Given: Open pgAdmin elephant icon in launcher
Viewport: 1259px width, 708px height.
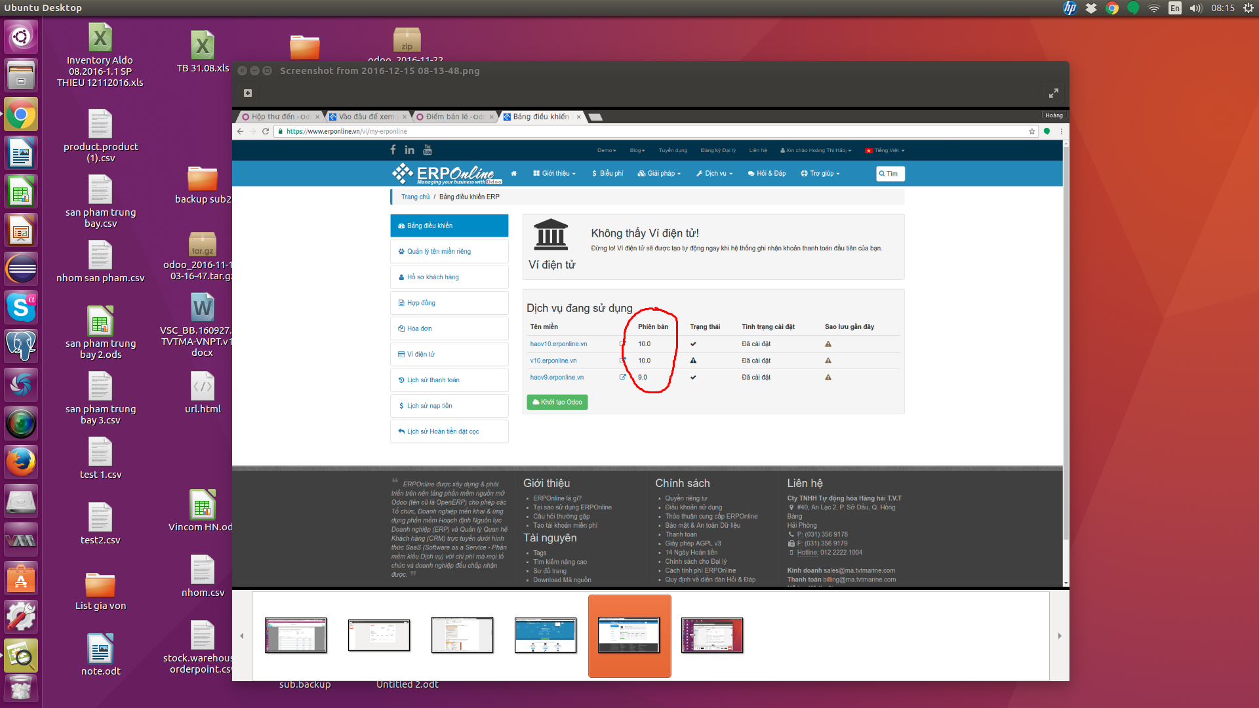Looking at the screenshot, I should [x=21, y=345].
